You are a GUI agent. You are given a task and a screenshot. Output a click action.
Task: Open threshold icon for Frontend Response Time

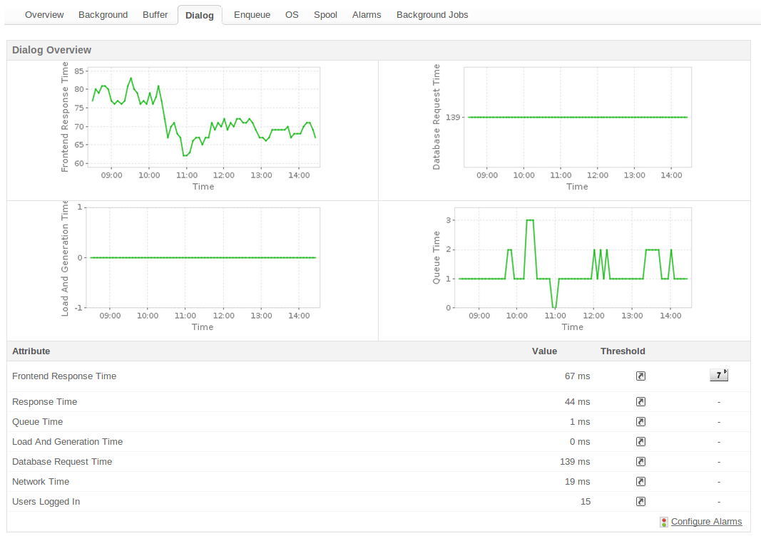pyautogui.click(x=640, y=376)
